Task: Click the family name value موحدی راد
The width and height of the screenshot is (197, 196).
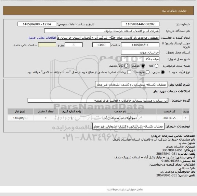Action: (x=167, y=172)
